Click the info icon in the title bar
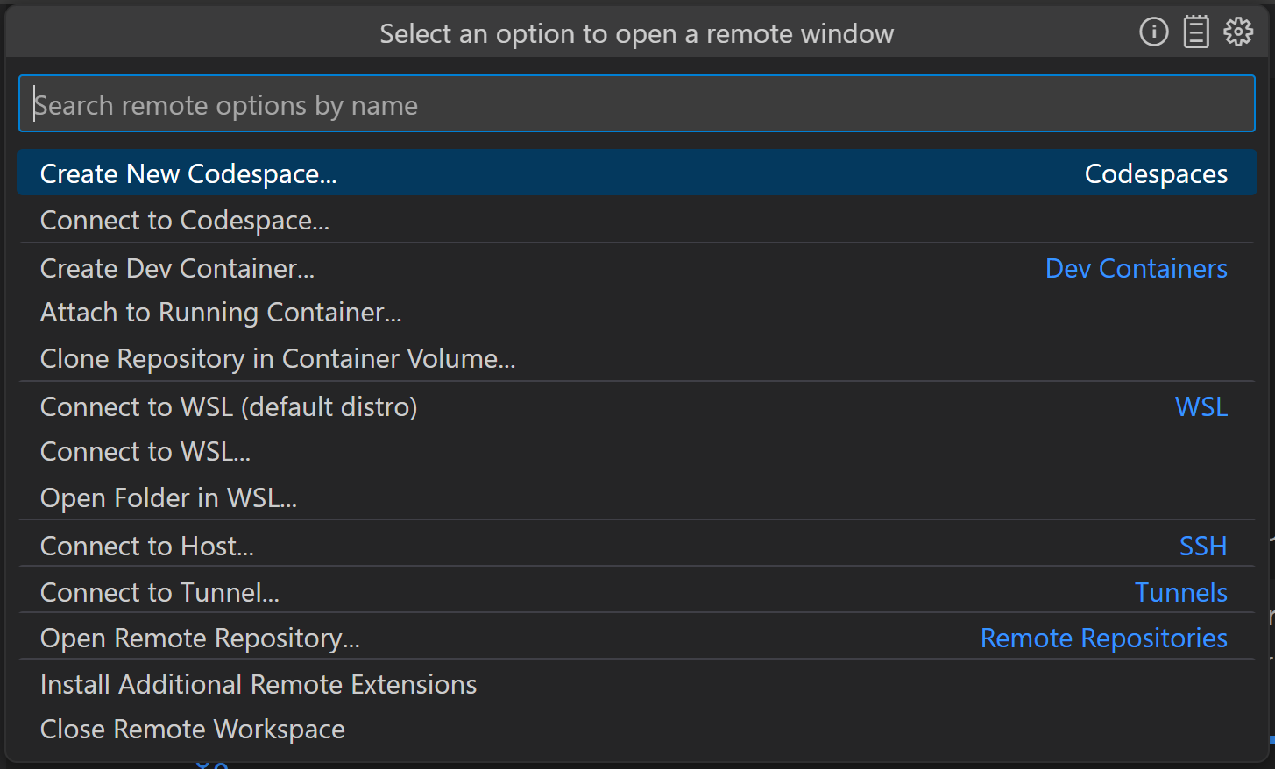 click(1153, 33)
